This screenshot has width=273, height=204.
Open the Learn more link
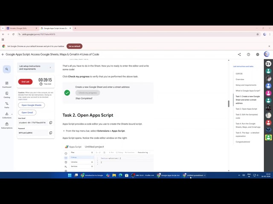23,99
